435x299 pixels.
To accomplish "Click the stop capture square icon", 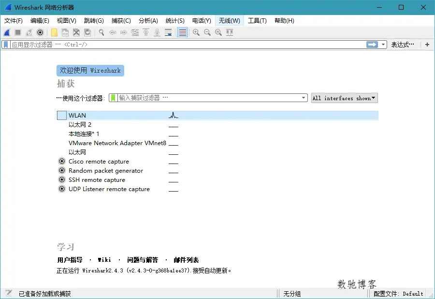I will coord(18,32).
